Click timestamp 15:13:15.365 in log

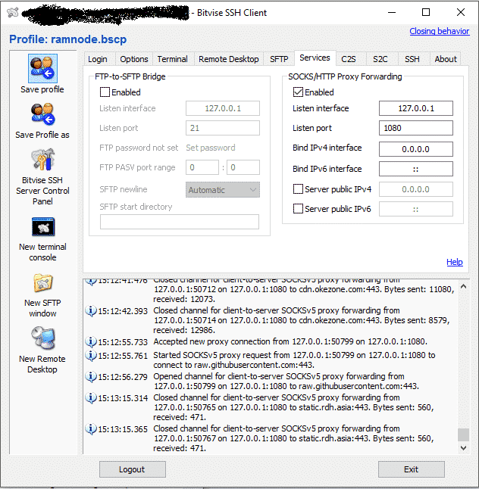pyautogui.click(x=123, y=429)
